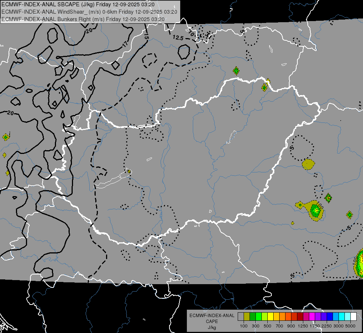Select the sky blue swatch left of 3000
The height and width of the screenshot is (333, 363).
(x=336, y=316)
